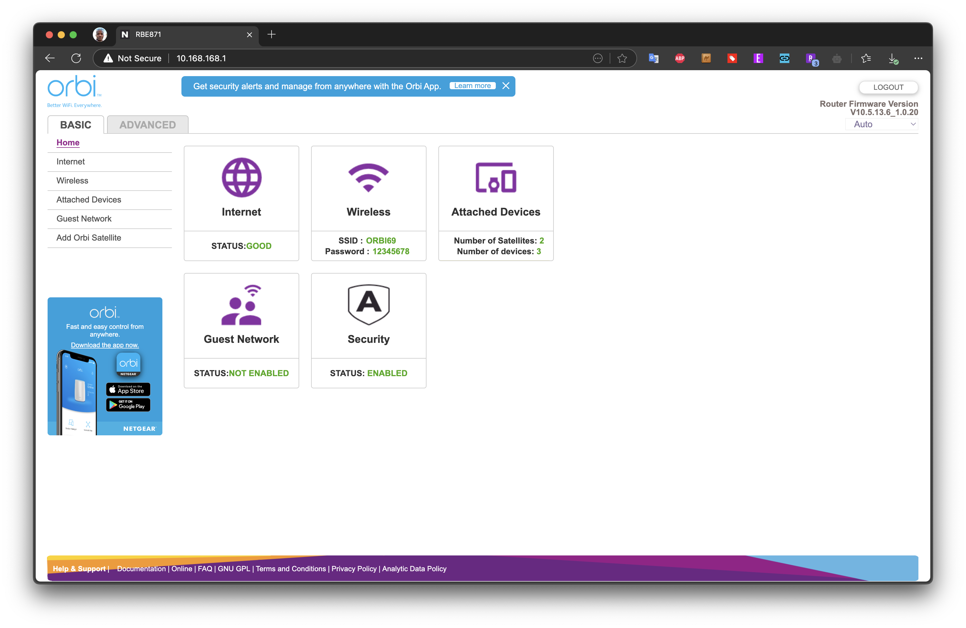Open the address bar reader options icon
The width and height of the screenshot is (966, 628).
click(x=598, y=58)
